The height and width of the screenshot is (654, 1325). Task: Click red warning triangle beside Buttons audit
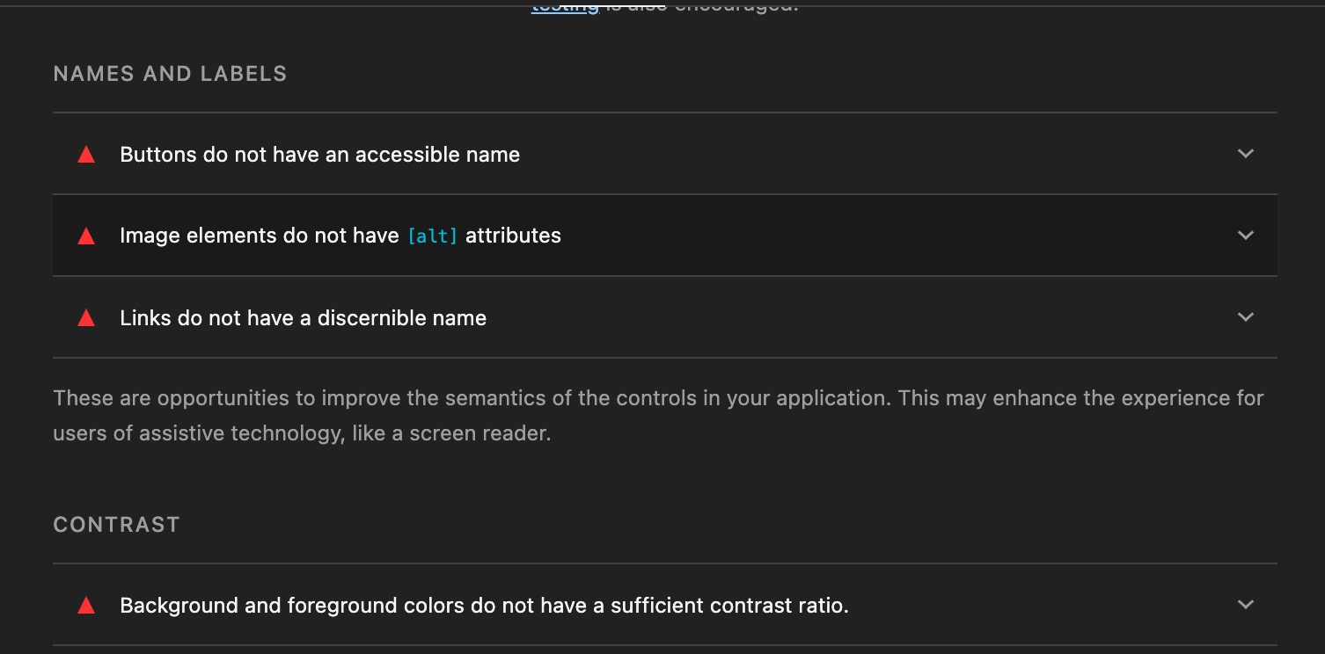[x=86, y=155]
